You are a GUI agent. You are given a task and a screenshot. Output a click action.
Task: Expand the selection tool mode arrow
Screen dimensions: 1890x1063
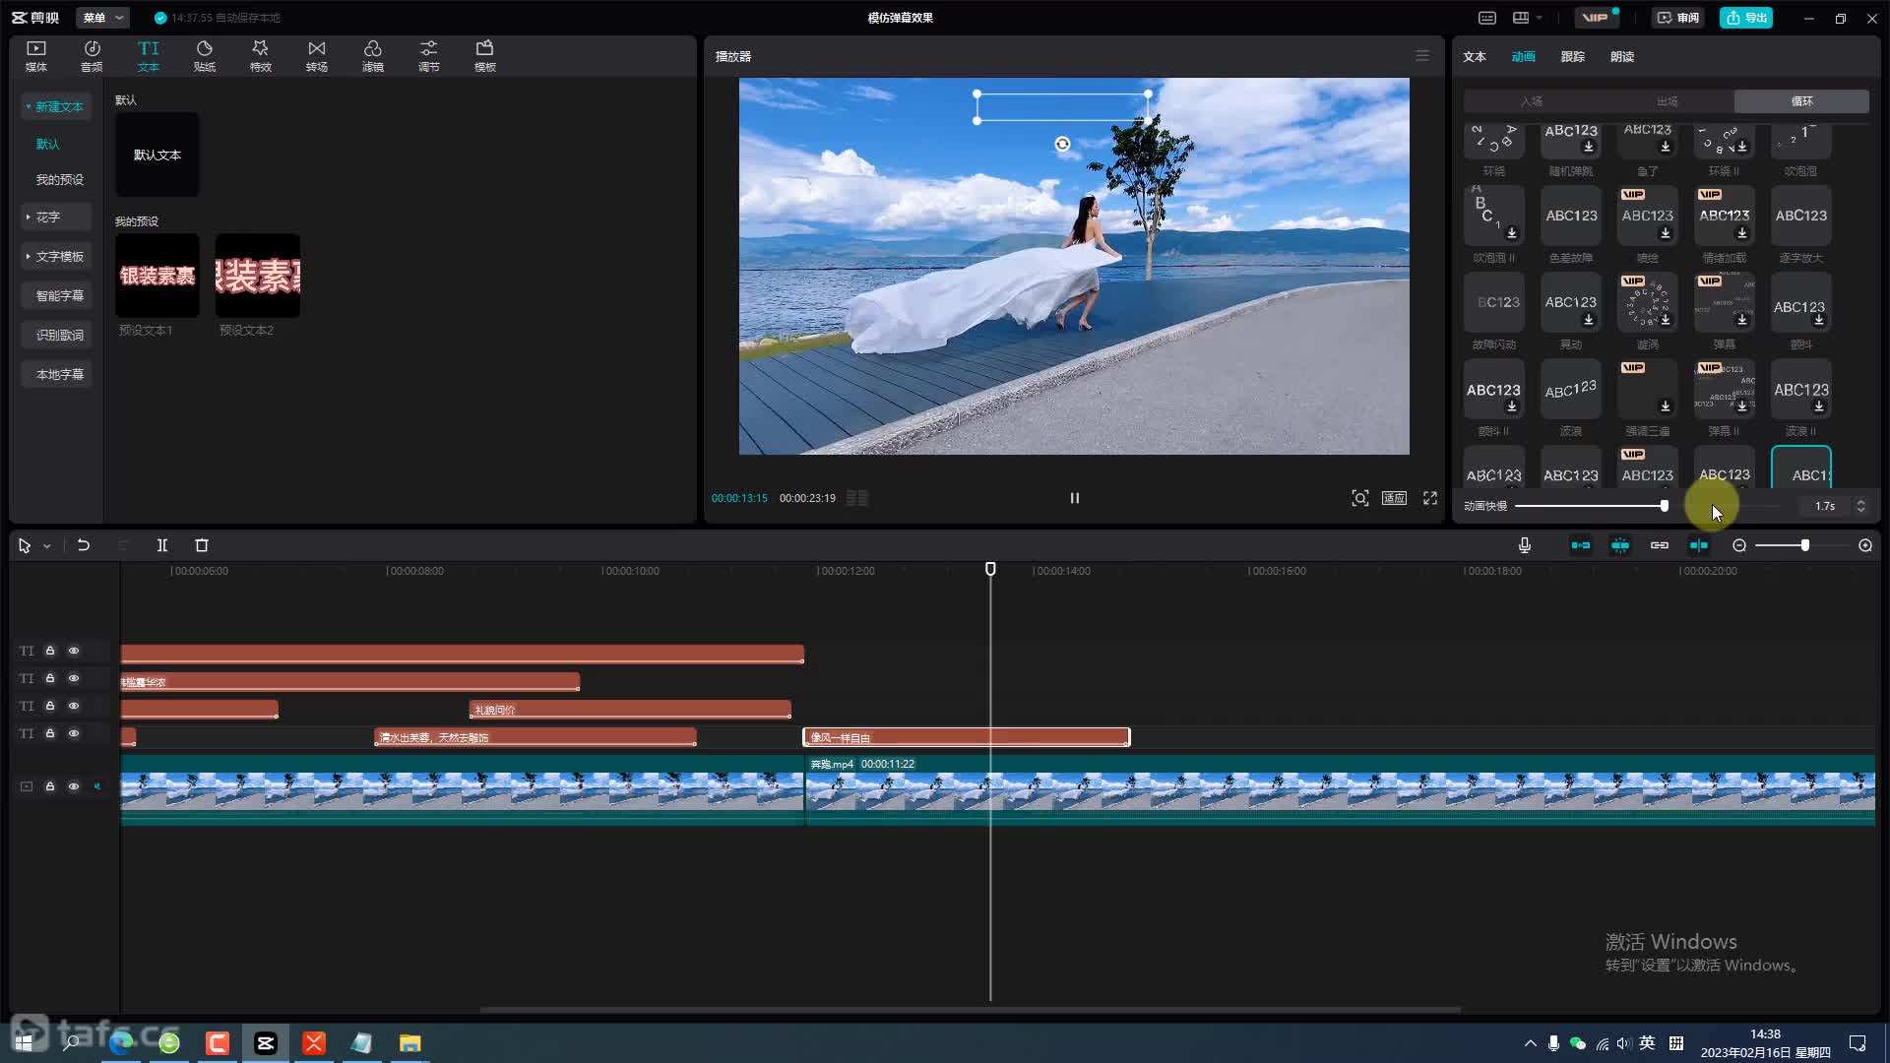tap(46, 546)
